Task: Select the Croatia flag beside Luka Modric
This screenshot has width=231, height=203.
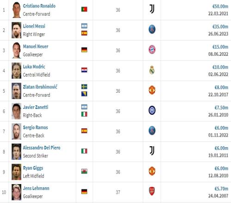Action: (84, 70)
